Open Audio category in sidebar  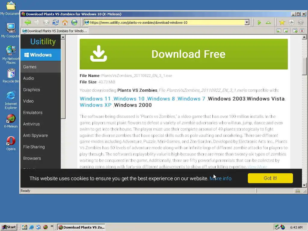click(x=41, y=78)
